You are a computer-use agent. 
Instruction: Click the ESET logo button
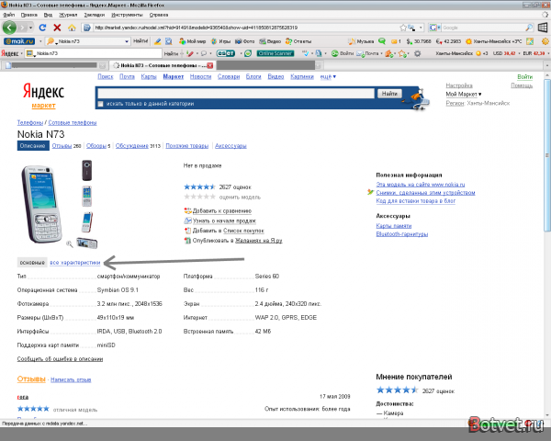[226, 53]
